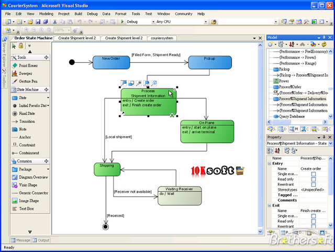Switch to the Order State Machine tab

pos(33,38)
